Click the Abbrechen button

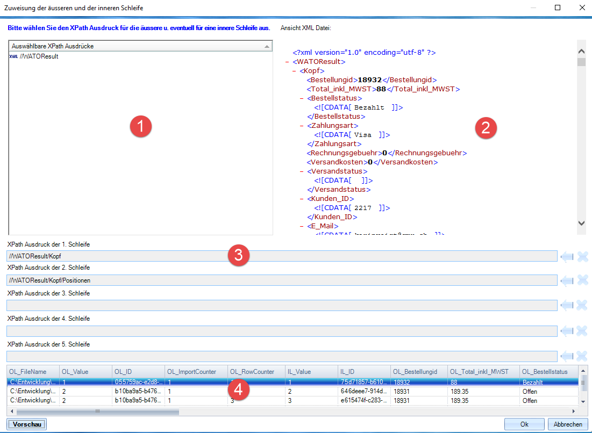pyautogui.click(x=567, y=424)
